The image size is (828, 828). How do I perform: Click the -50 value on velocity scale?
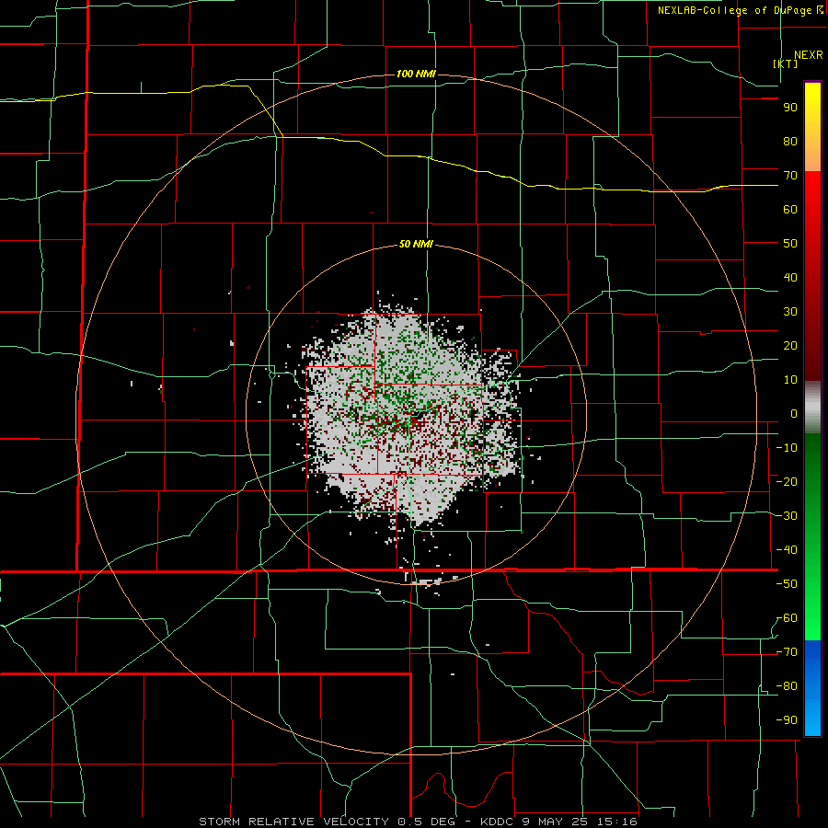pos(787,583)
